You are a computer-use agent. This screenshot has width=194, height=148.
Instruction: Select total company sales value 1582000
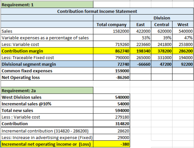[112, 31]
